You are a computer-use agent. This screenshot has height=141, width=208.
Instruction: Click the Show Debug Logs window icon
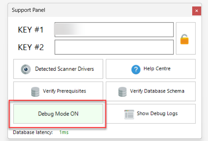coord(129,114)
